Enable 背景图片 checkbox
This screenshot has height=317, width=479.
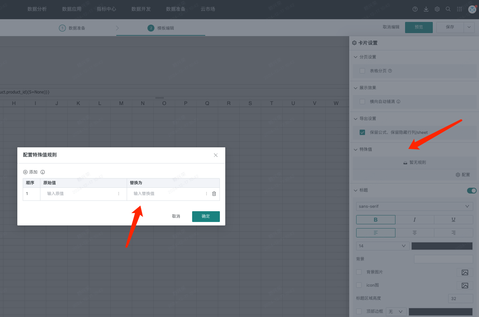(359, 272)
